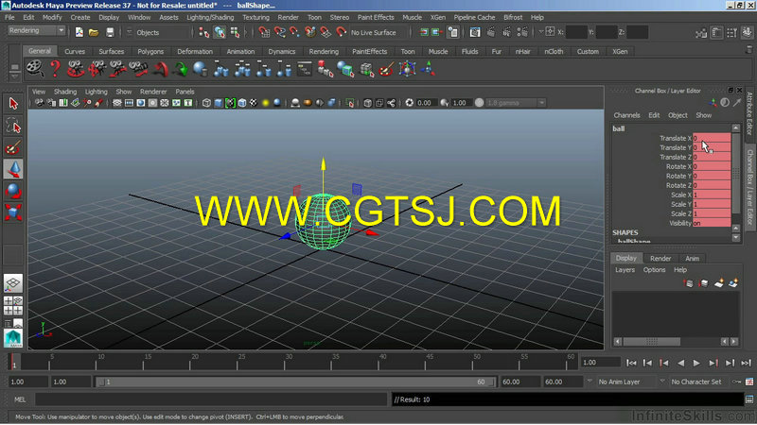Open the Attribute Editor side tab
Screen dimensions: 757x425
tap(749, 113)
